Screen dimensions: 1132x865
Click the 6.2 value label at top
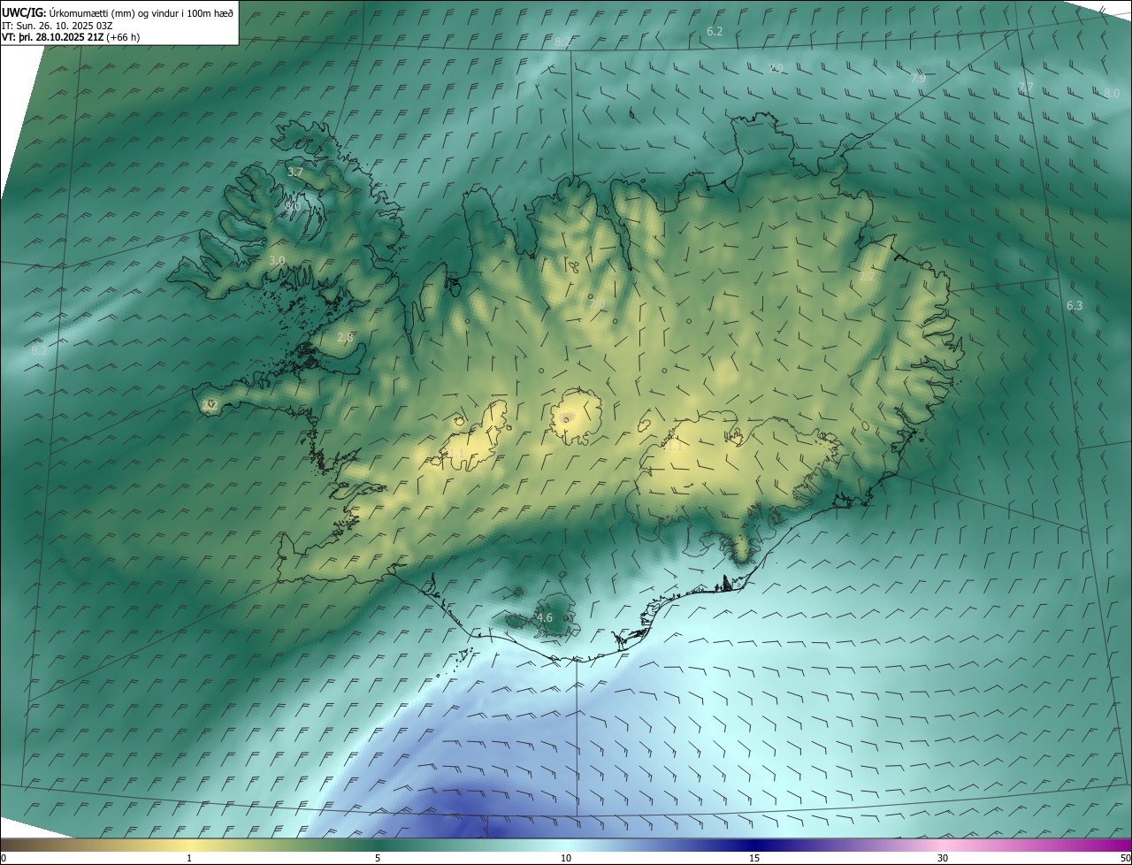pyautogui.click(x=715, y=32)
